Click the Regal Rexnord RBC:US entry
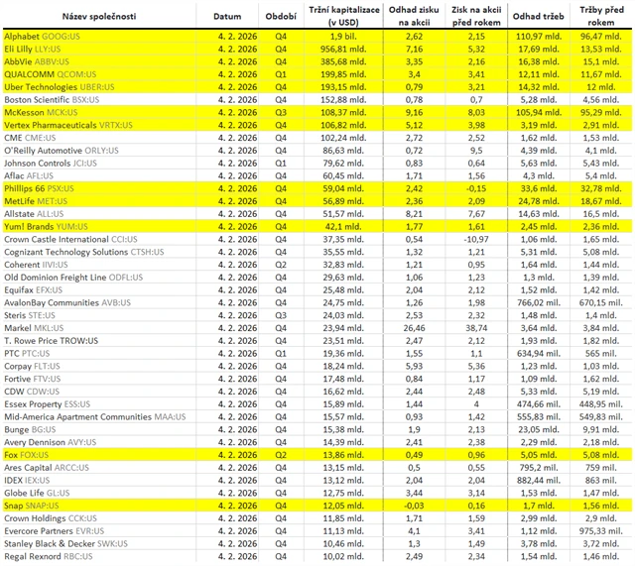 click(53, 555)
